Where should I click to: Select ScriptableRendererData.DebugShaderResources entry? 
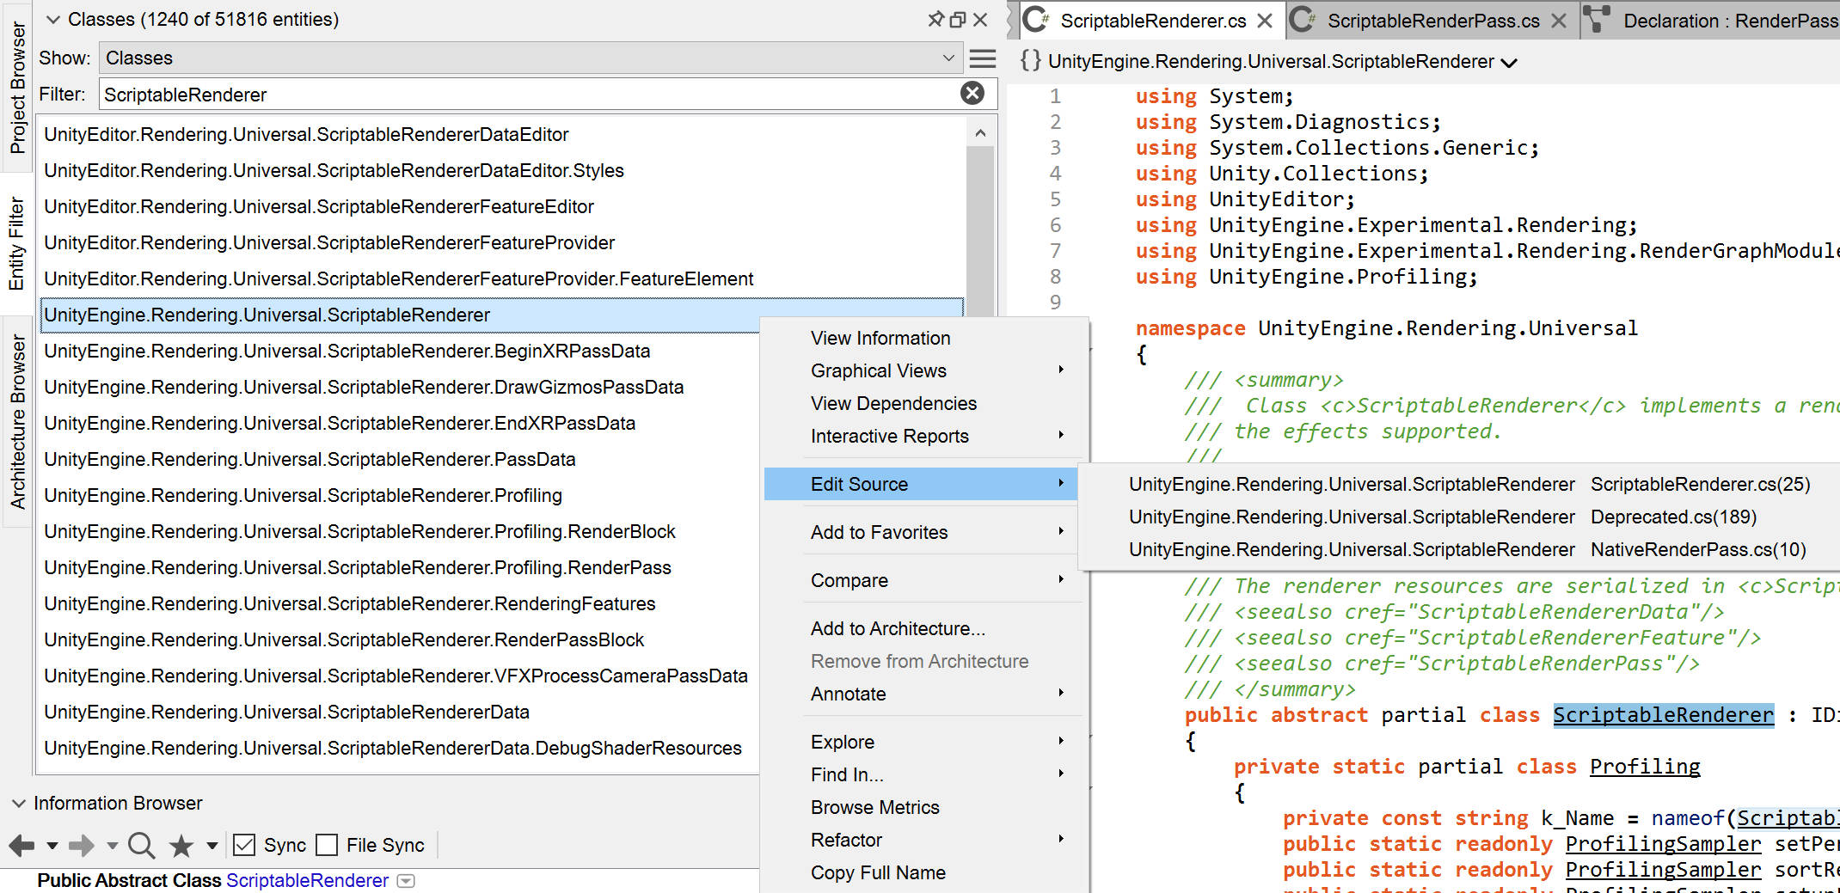pyautogui.click(x=401, y=748)
